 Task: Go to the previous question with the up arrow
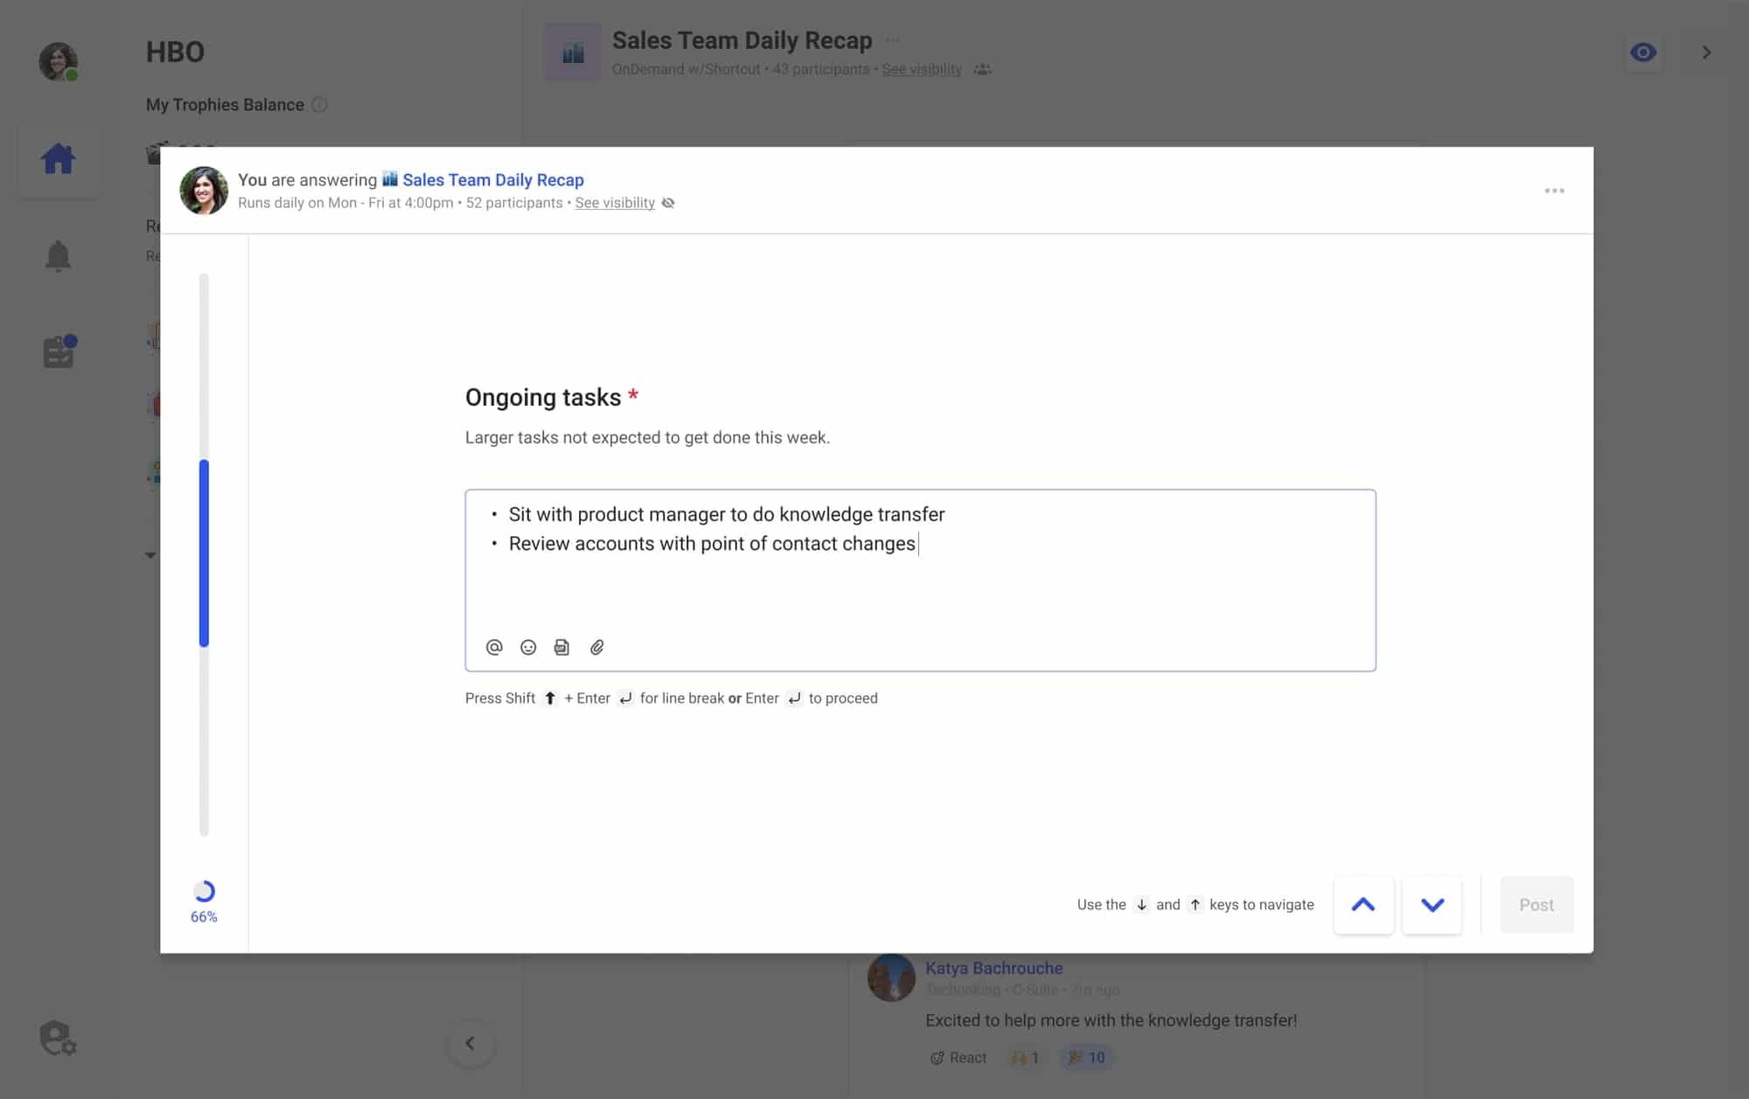(1363, 905)
